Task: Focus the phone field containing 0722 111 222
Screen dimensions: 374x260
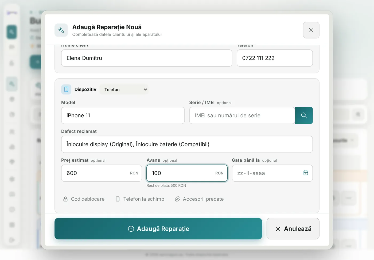Action: coord(275,58)
